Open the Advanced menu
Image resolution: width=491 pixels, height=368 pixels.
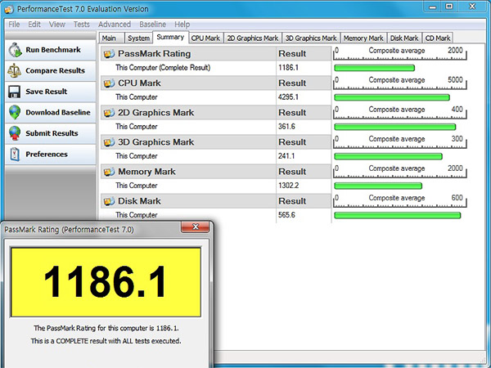pos(115,25)
